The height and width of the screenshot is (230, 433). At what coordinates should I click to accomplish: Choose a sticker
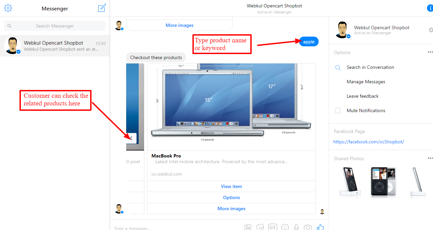(260, 227)
